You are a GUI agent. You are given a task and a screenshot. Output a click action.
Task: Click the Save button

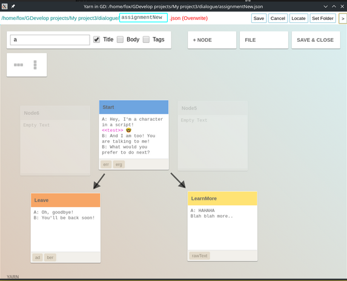259,18
